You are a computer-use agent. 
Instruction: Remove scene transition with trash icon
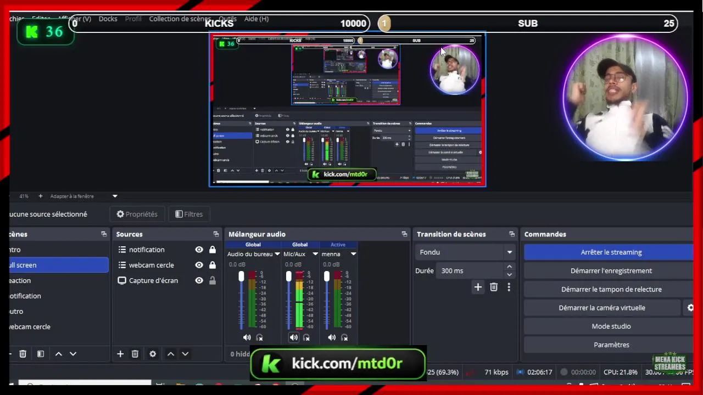pyautogui.click(x=494, y=287)
